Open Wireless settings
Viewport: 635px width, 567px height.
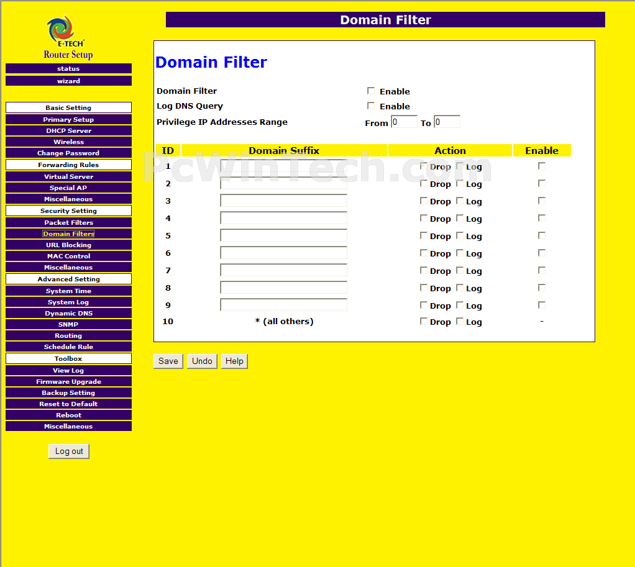tap(68, 142)
